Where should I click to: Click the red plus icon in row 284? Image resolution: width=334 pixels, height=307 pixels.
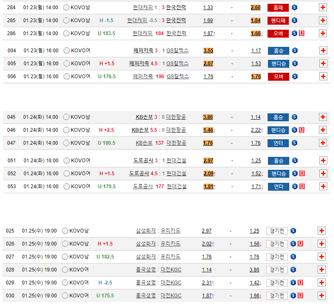322,8
